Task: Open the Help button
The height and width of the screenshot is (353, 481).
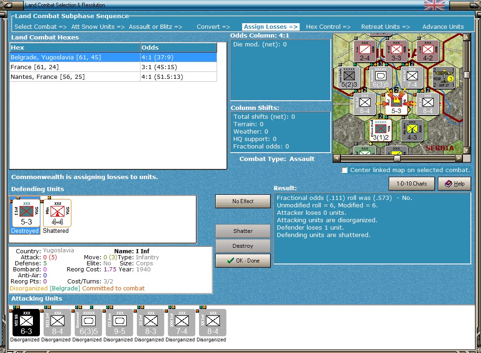Action: pos(454,184)
